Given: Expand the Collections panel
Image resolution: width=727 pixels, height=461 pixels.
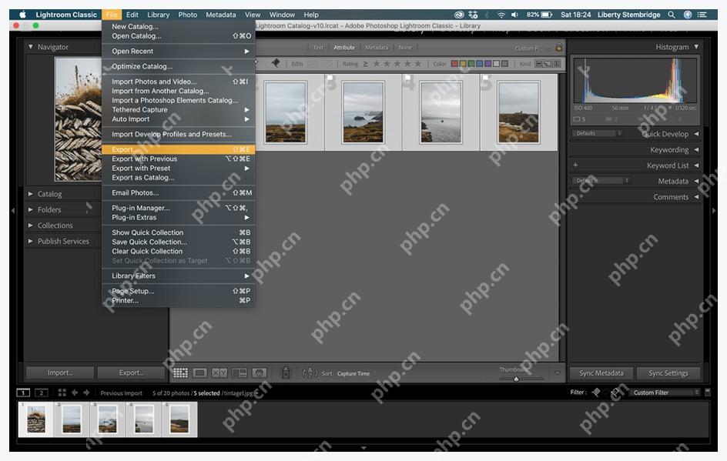Looking at the screenshot, I should 30,225.
